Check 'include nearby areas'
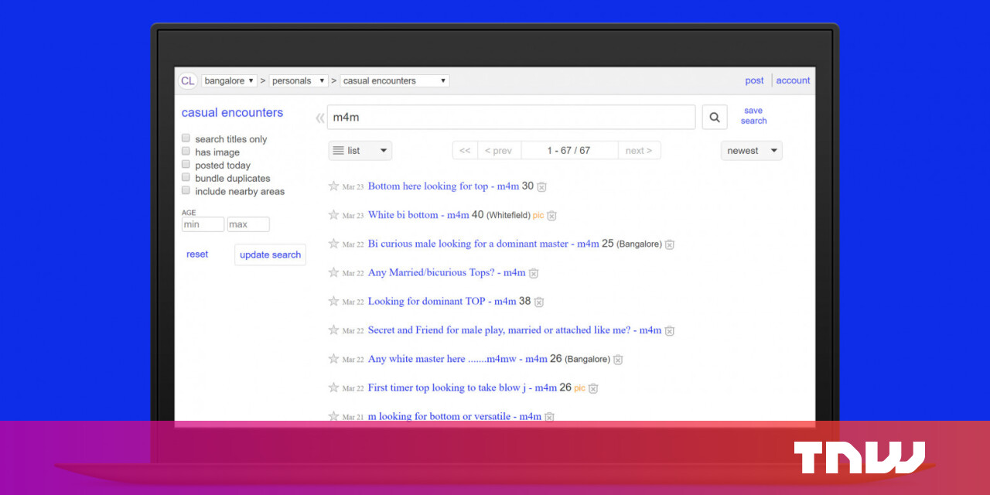The width and height of the screenshot is (990, 495). point(186,190)
